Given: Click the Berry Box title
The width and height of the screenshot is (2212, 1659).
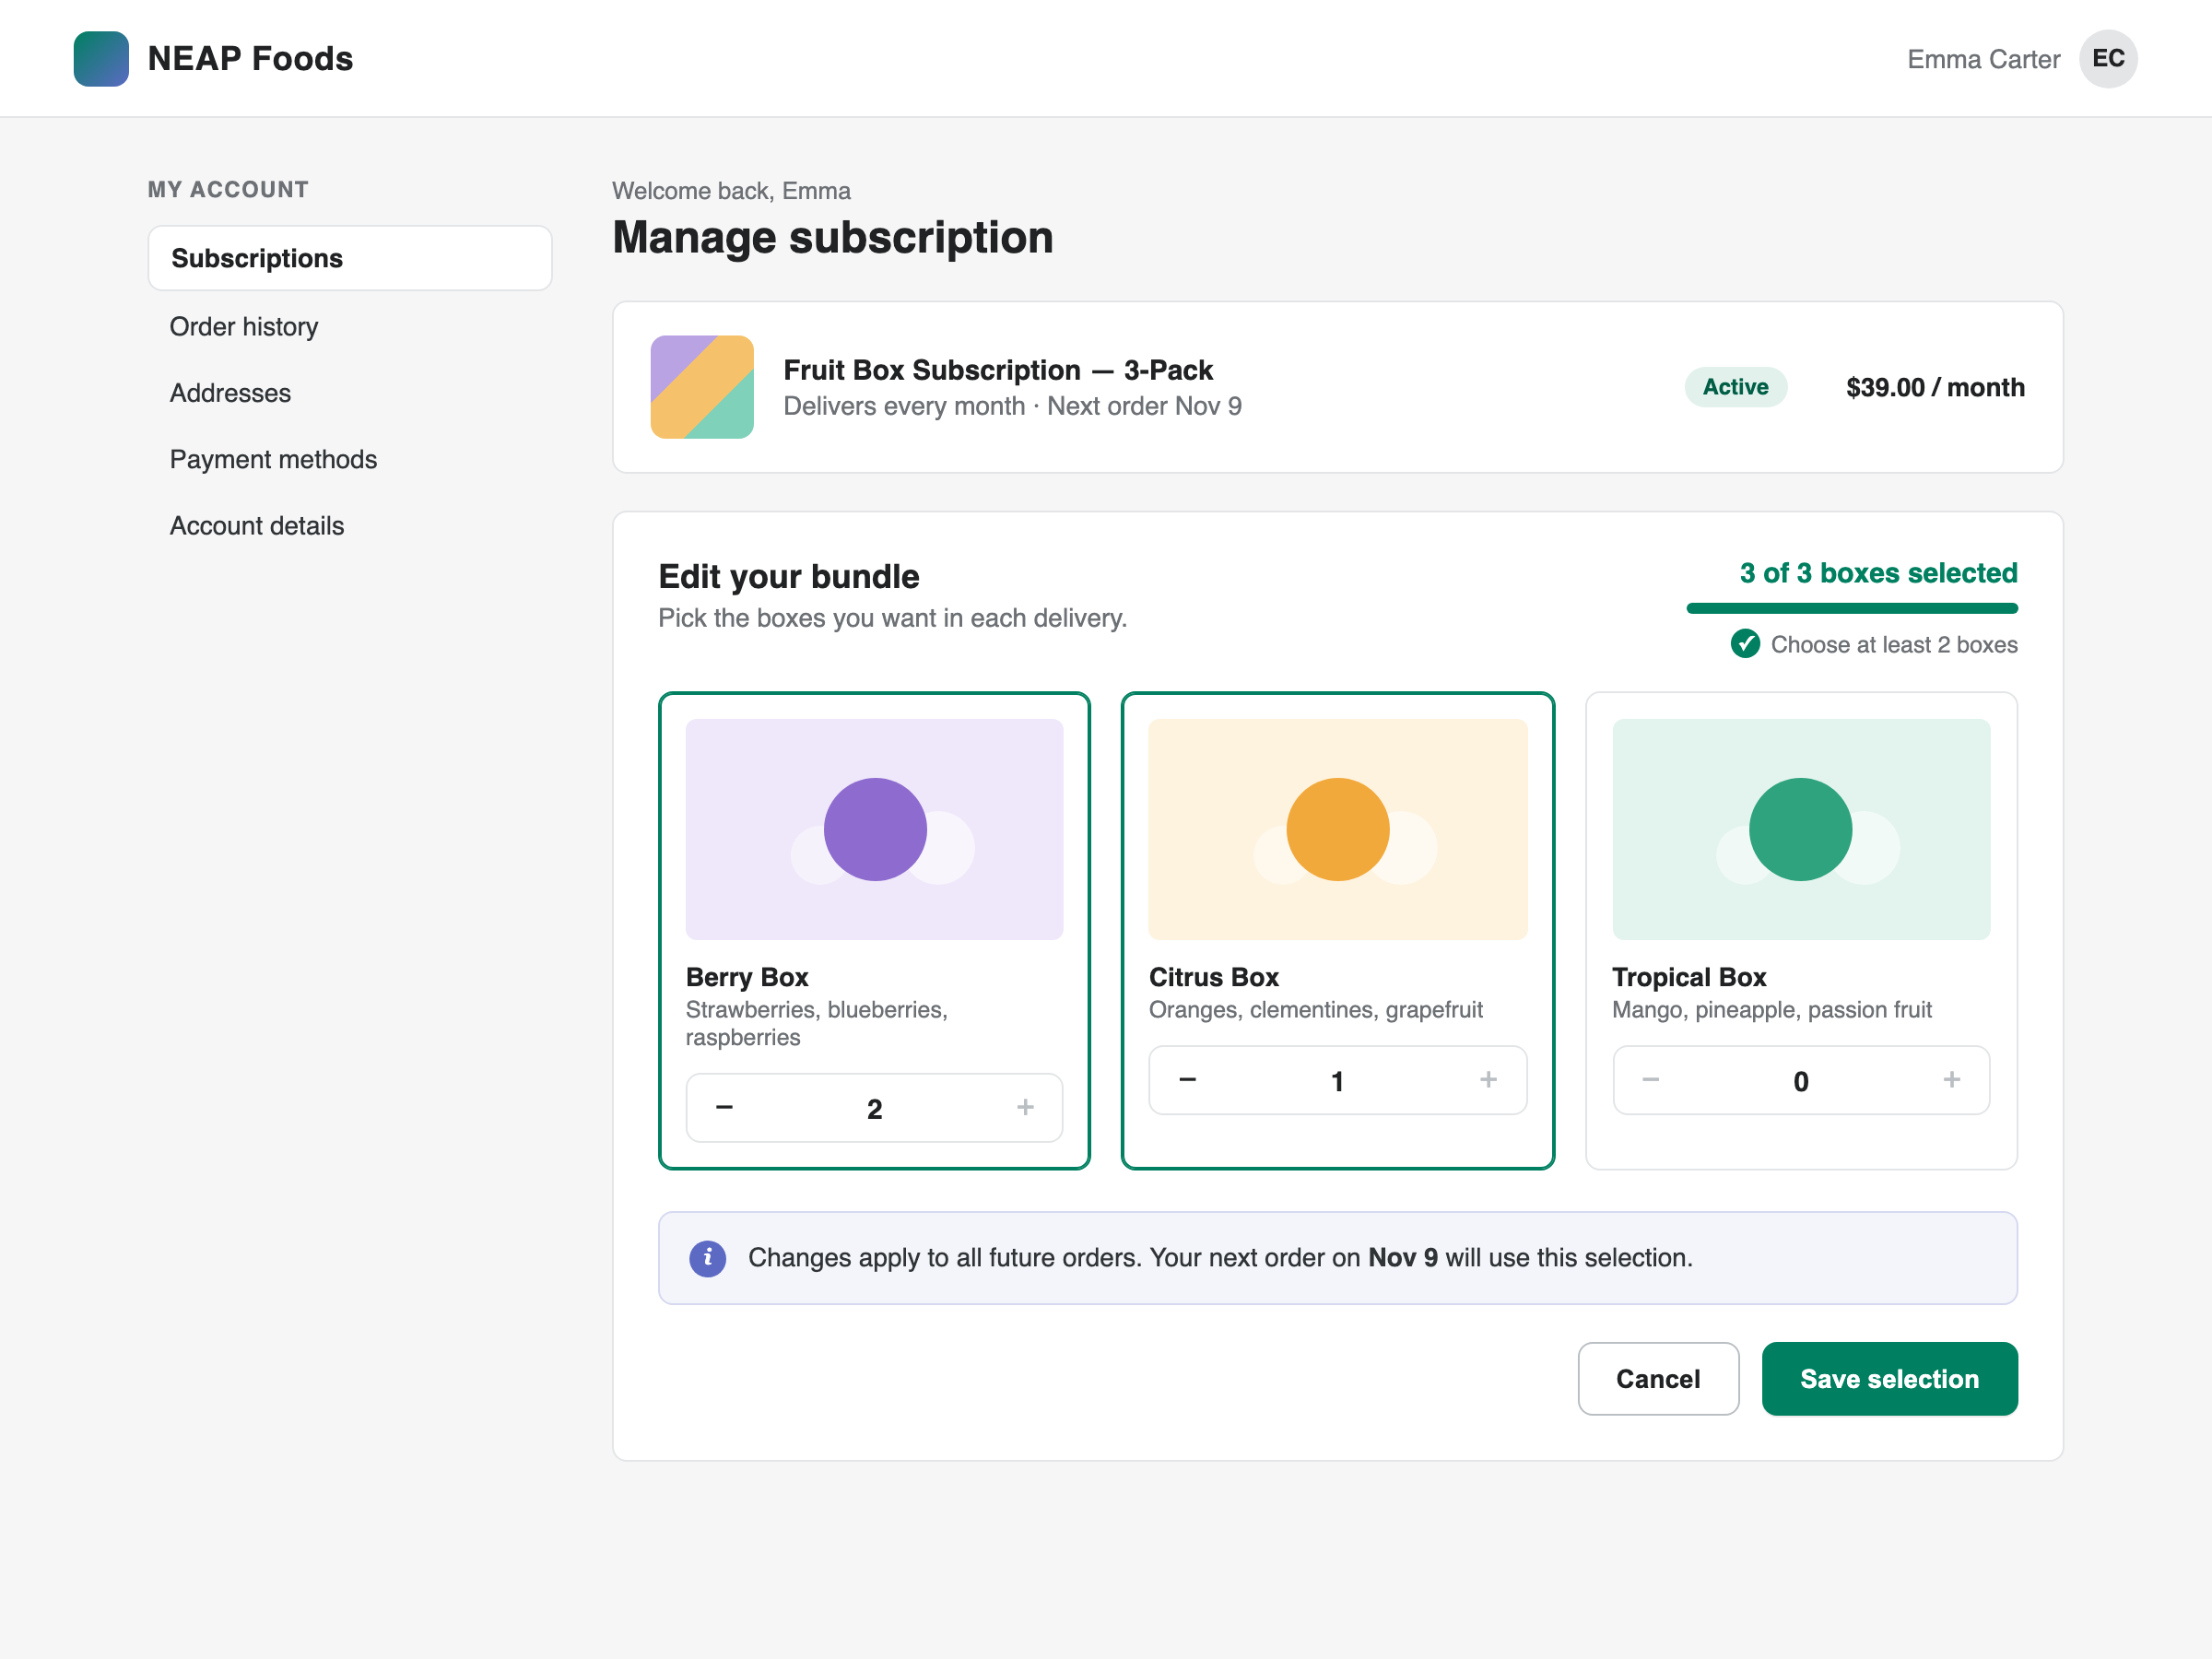Looking at the screenshot, I should coord(747,977).
